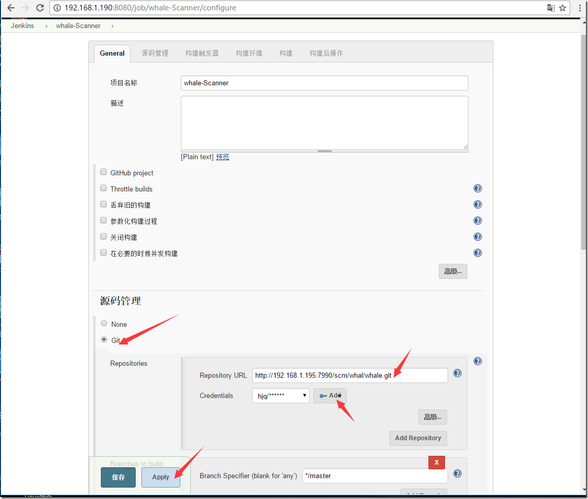Click the Apply button
This screenshot has height=499, width=588.
161,478
